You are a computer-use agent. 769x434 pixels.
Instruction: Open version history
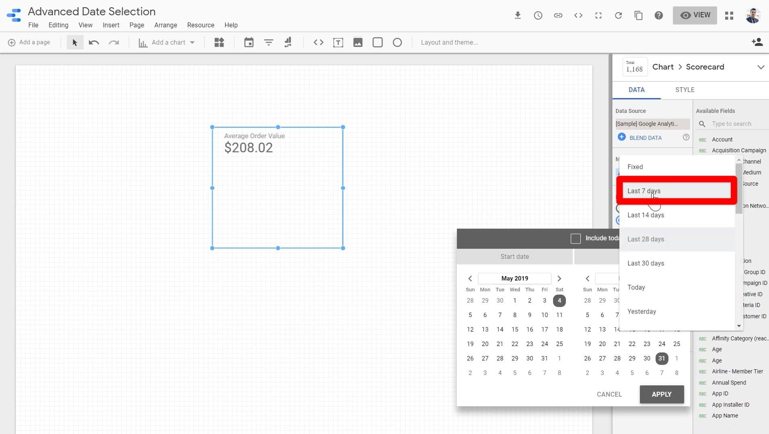538,15
